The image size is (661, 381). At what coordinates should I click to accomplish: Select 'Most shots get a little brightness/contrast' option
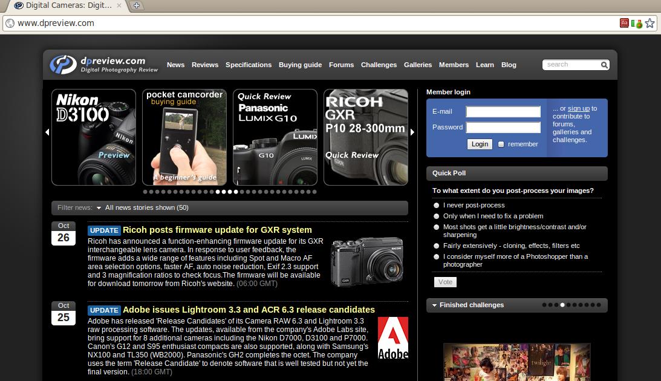(436, 227)
